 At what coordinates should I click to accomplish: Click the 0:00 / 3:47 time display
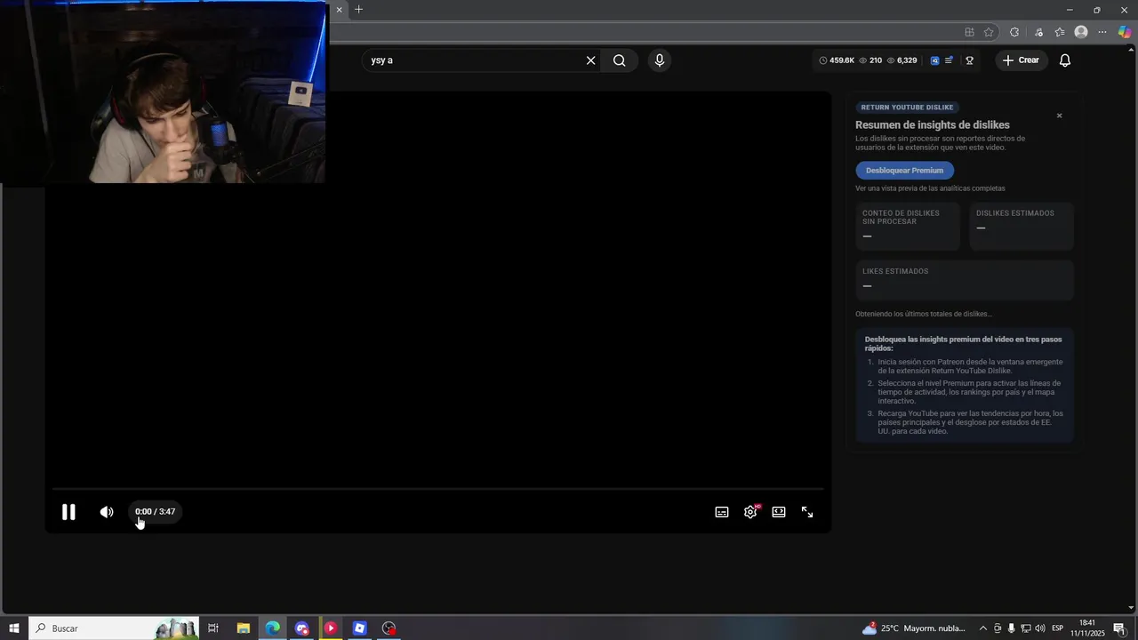155,512
